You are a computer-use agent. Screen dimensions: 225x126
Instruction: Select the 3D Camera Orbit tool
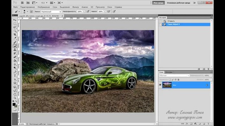15,91
